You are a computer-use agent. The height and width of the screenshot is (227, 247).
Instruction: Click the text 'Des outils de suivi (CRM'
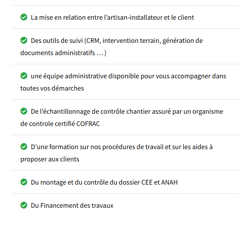[65, 41]
